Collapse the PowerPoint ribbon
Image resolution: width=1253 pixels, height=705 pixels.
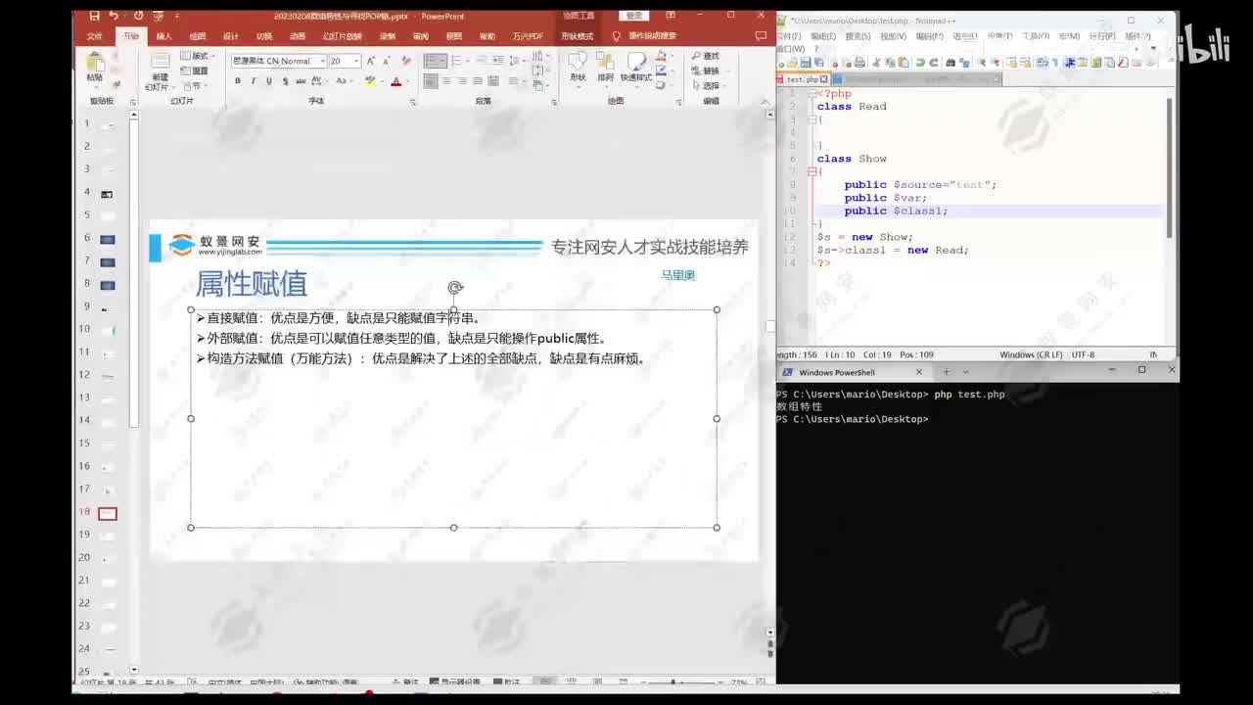coord(765,101)
